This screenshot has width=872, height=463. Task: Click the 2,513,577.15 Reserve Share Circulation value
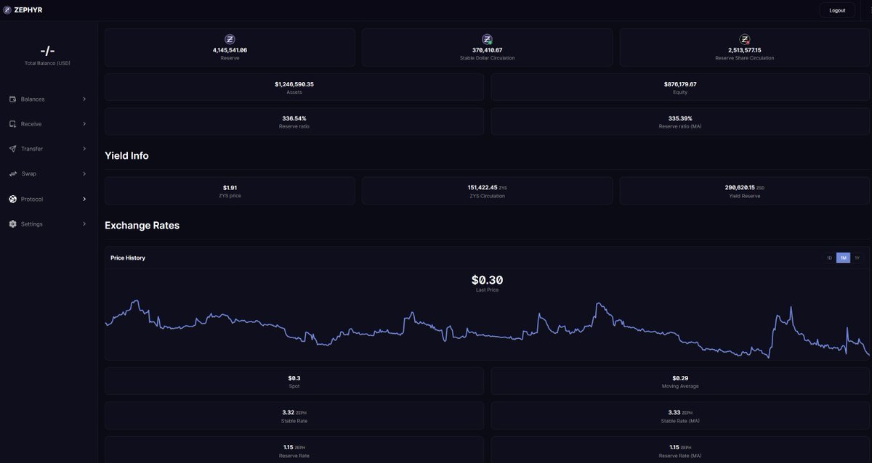click(745, 50)
